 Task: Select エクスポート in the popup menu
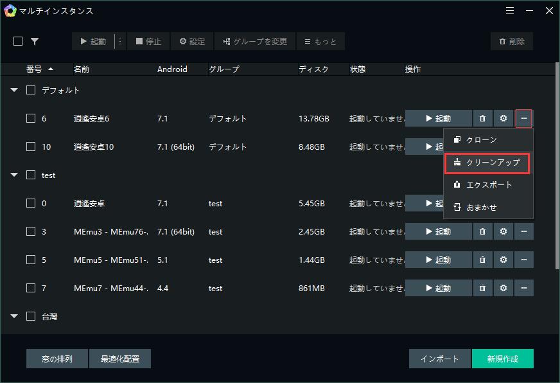(x=487, y=185)
